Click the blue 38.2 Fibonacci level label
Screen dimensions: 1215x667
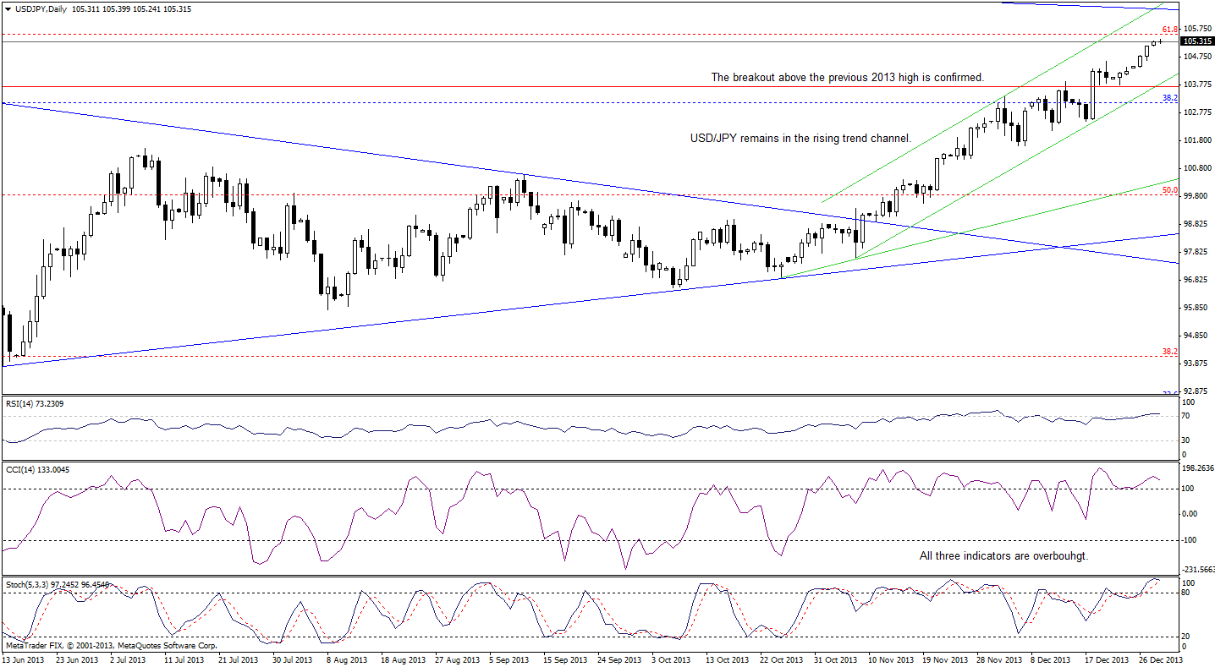tap(1169, 98)
